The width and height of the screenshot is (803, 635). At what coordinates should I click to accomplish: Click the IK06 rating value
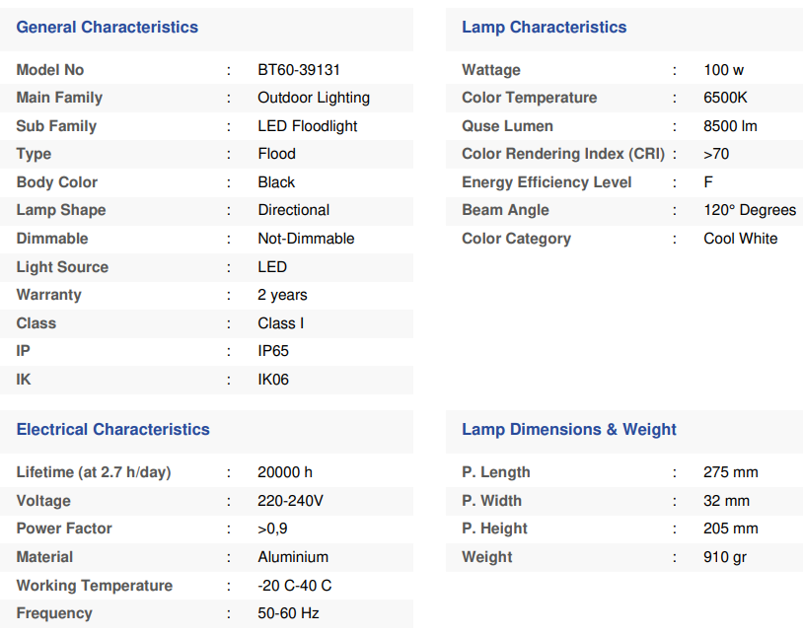point(273,380)
